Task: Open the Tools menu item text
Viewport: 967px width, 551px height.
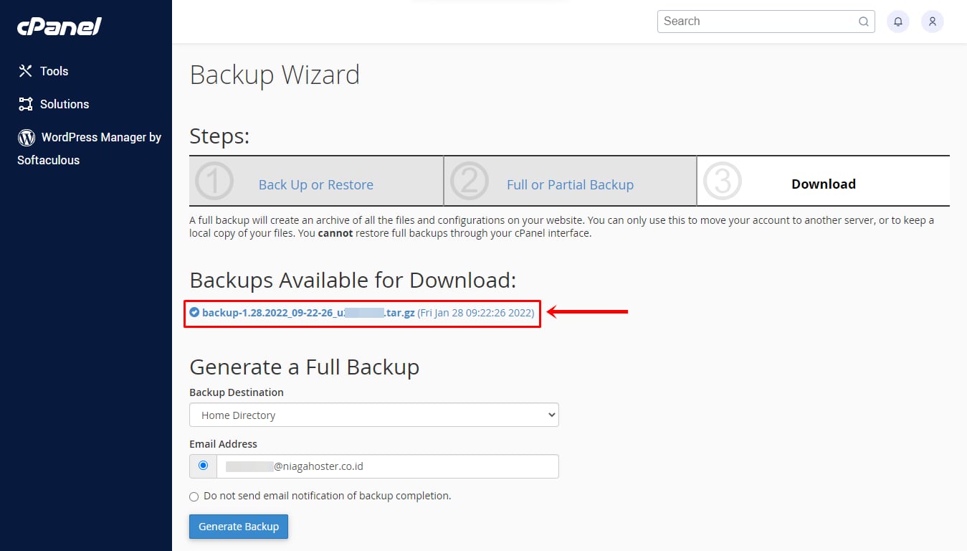Action: point(54,71)
